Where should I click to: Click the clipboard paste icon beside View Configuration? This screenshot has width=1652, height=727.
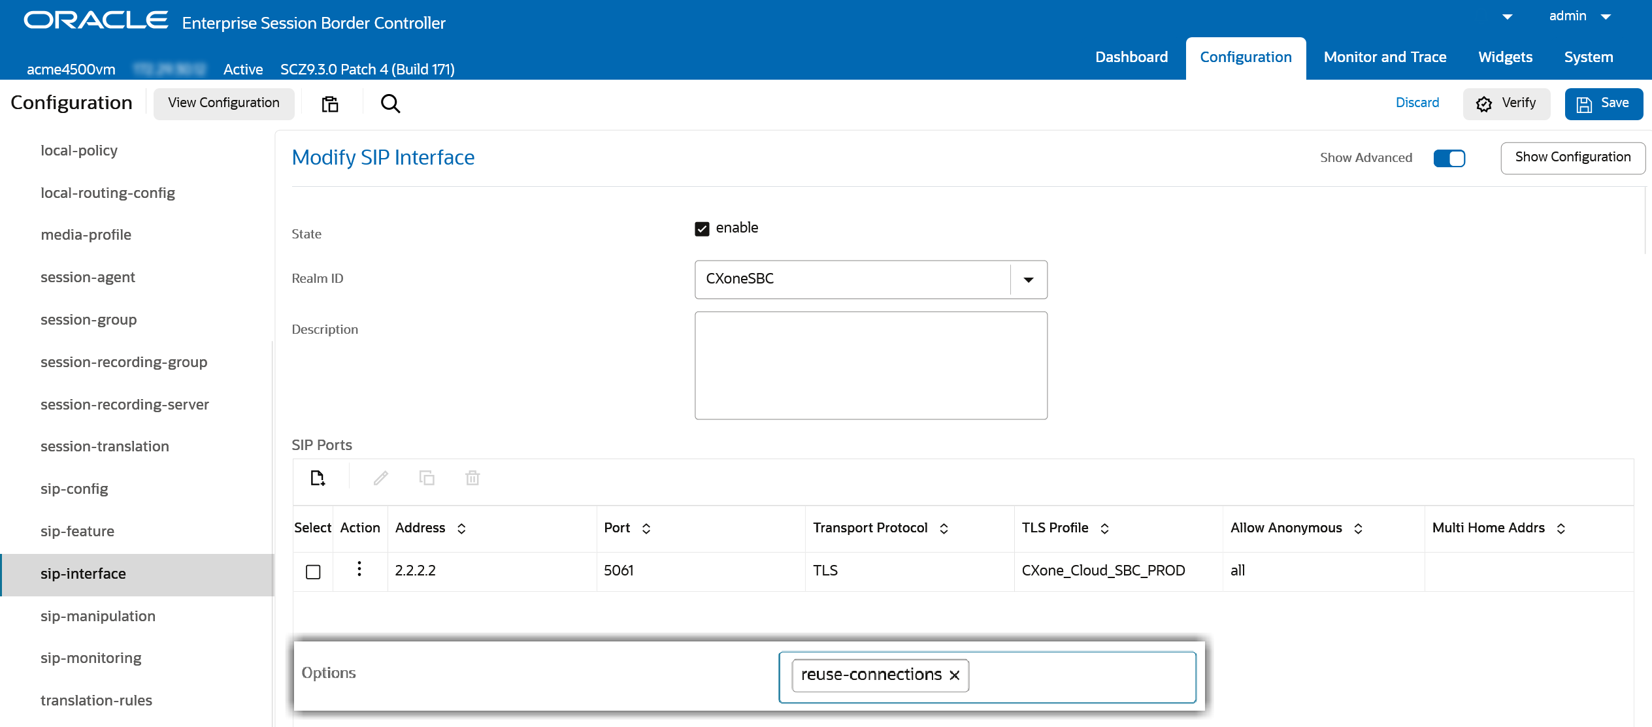coord(330,103)
